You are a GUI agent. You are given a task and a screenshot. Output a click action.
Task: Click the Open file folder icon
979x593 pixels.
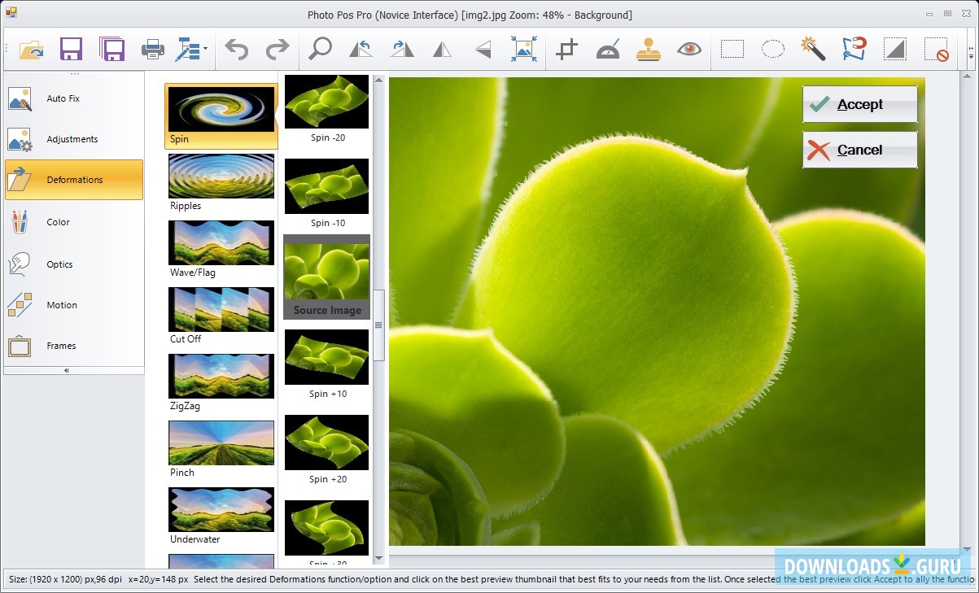point(32,50)
